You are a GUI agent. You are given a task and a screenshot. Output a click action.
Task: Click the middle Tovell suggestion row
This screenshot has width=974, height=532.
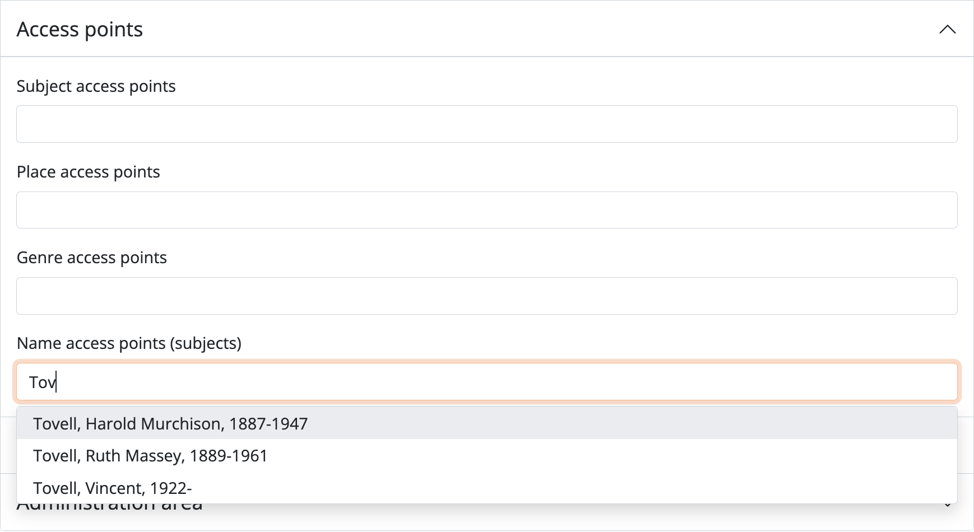[x=486, y=456]
